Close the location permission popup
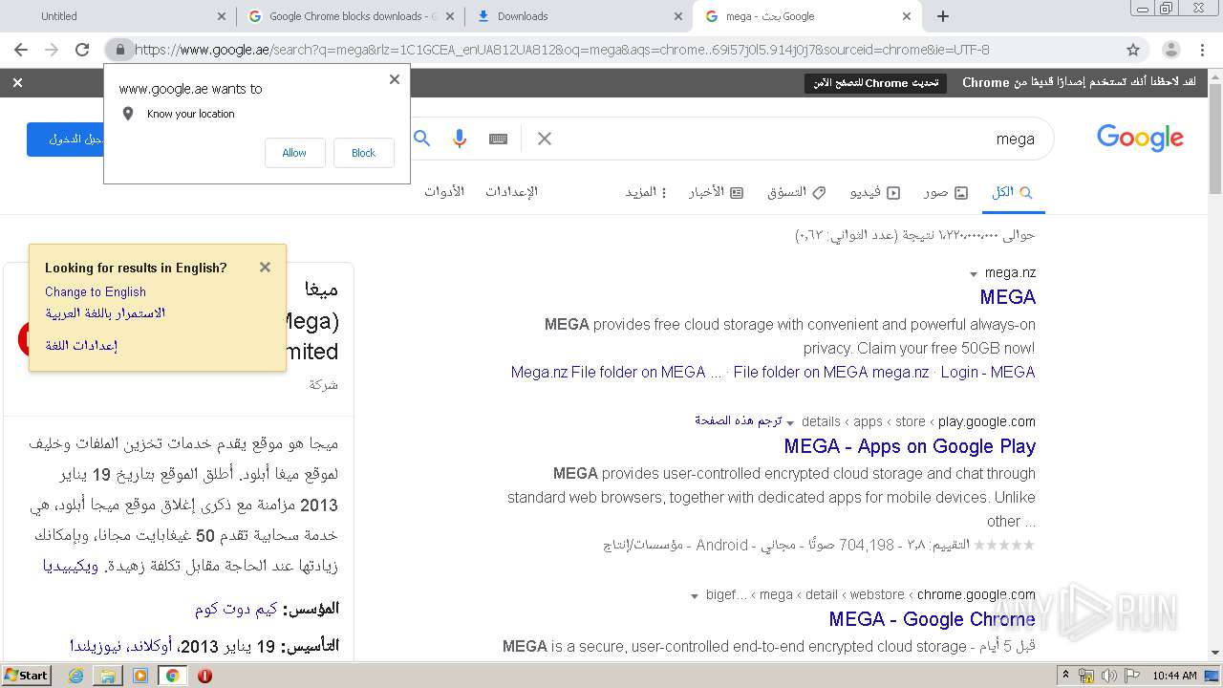This screenshot has height=688, width=1223. [395, 79]
